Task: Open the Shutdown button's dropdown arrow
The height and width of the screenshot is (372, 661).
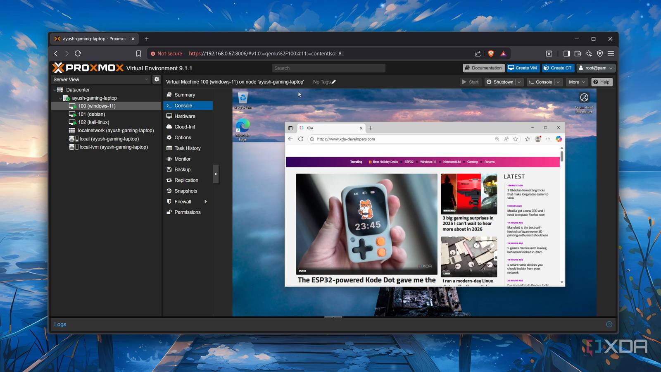Action: 519,82
